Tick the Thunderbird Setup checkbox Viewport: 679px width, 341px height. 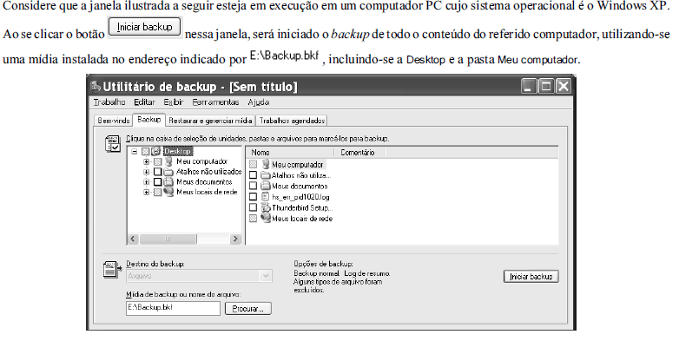pos(254,207)
